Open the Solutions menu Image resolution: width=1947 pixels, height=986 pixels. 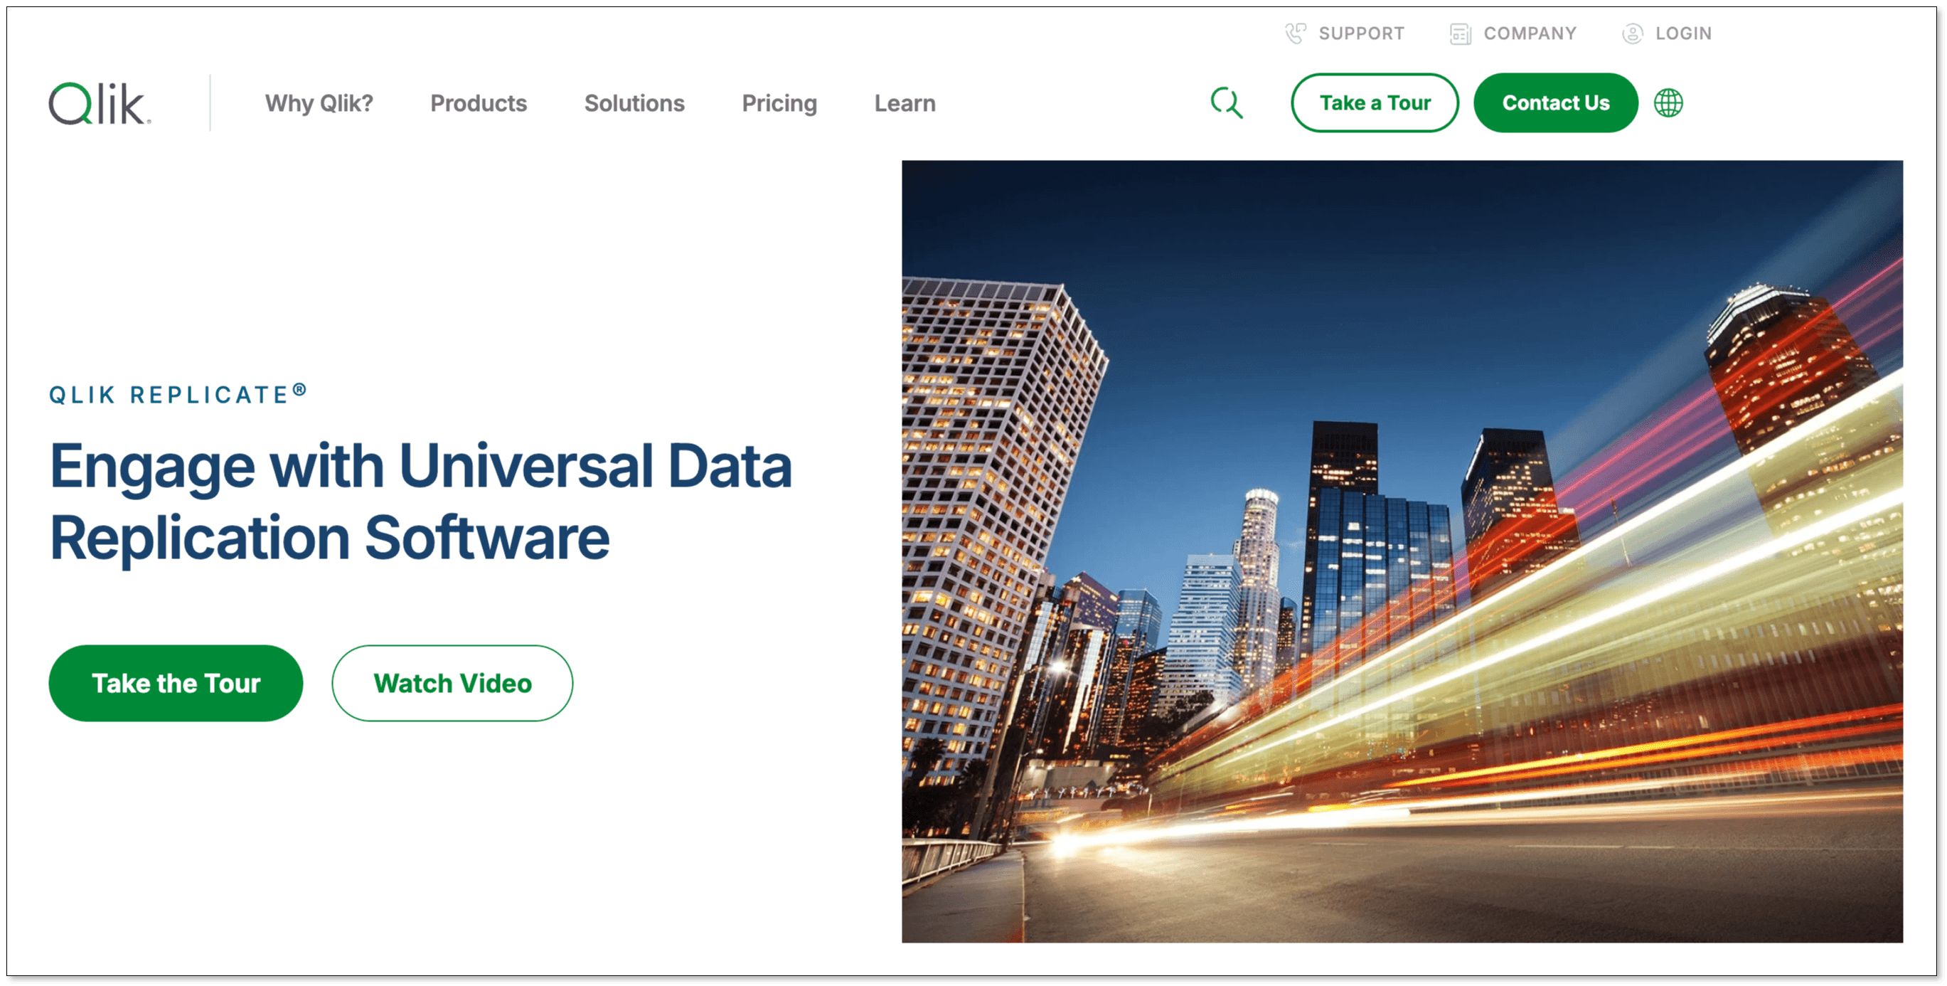[634, 103]
